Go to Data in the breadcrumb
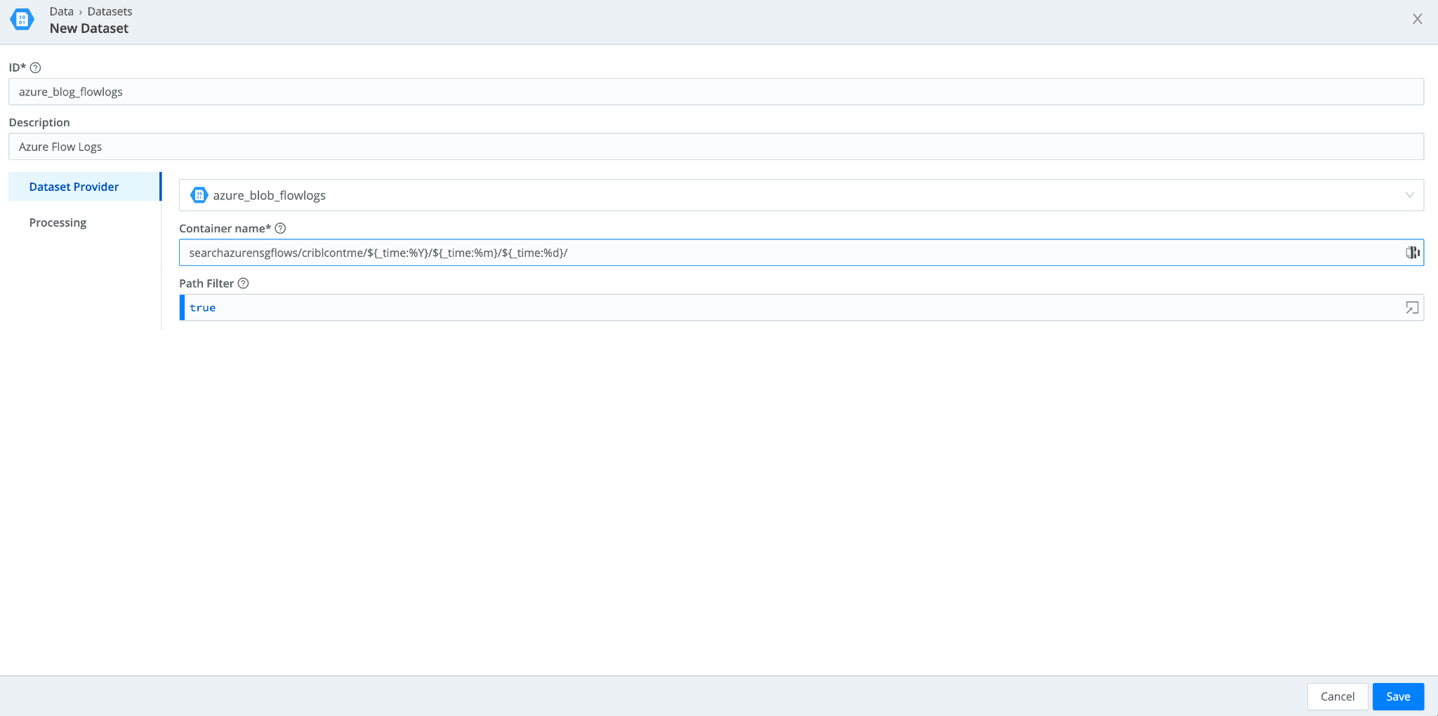This screenshot has height=716, width=1438. pos(61,11)
